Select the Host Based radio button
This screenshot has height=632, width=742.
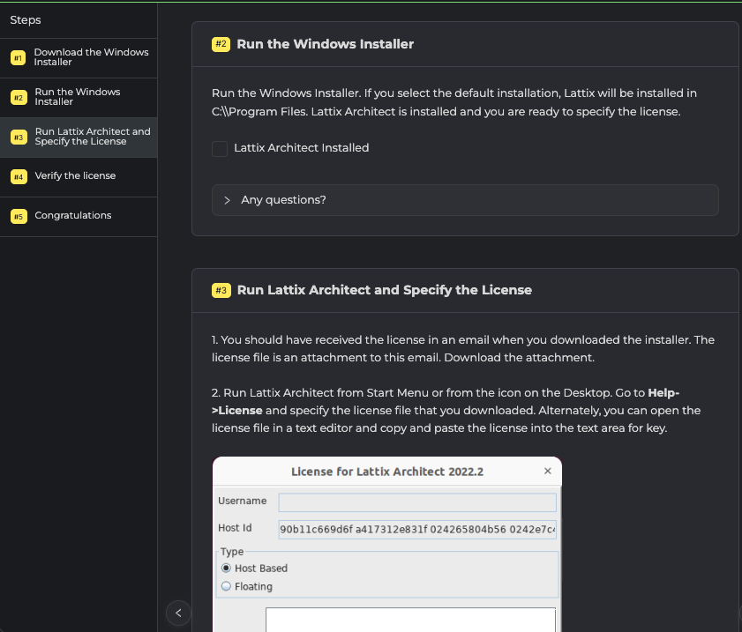(x=226, y=568)
